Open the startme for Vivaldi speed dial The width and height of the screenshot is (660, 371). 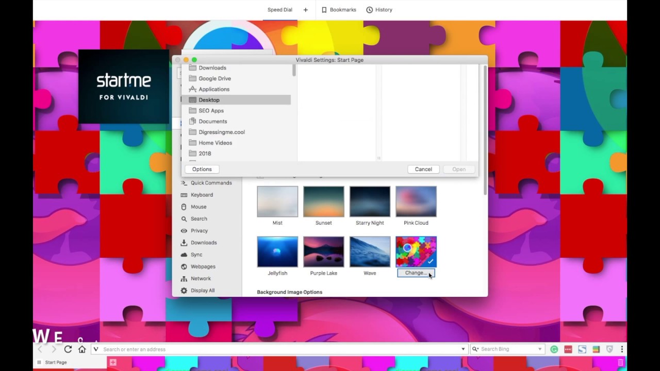pyautogui.click(x=124, y=87)
